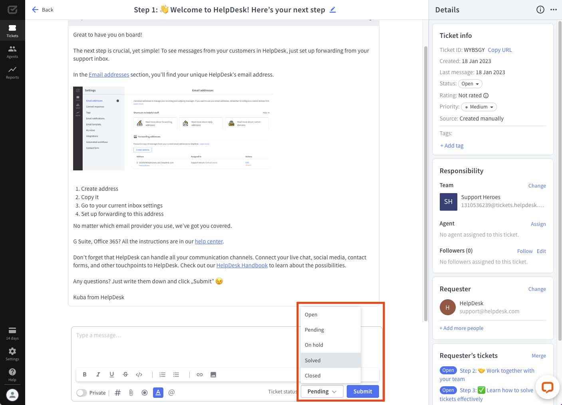Open the Status dropdown showing Open
The image size is (562, 405).
[470, 84]
